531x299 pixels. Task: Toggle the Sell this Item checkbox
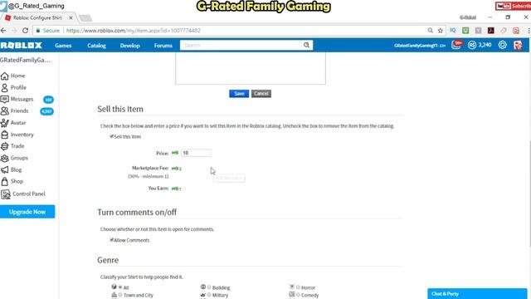(112, 136)
